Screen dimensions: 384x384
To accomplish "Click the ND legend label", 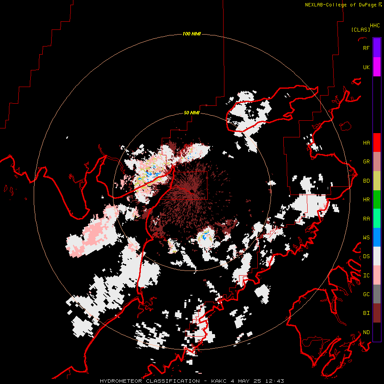I will point(366,332).
